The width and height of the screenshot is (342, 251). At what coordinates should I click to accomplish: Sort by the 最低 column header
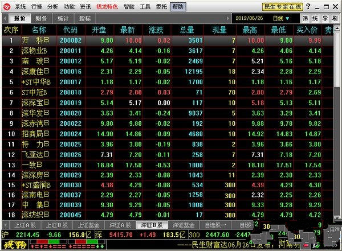coord(278,30)
